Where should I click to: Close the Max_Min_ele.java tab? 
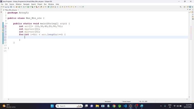pyautogui.click(x=18, y=10)
